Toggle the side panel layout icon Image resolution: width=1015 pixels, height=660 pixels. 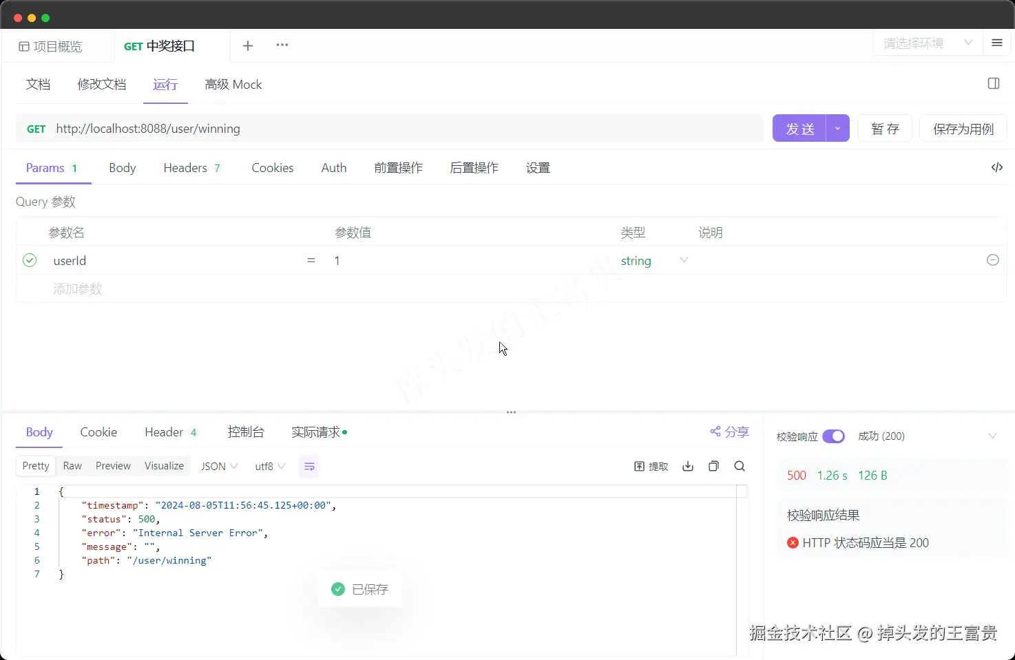click(x=994, y=83)
